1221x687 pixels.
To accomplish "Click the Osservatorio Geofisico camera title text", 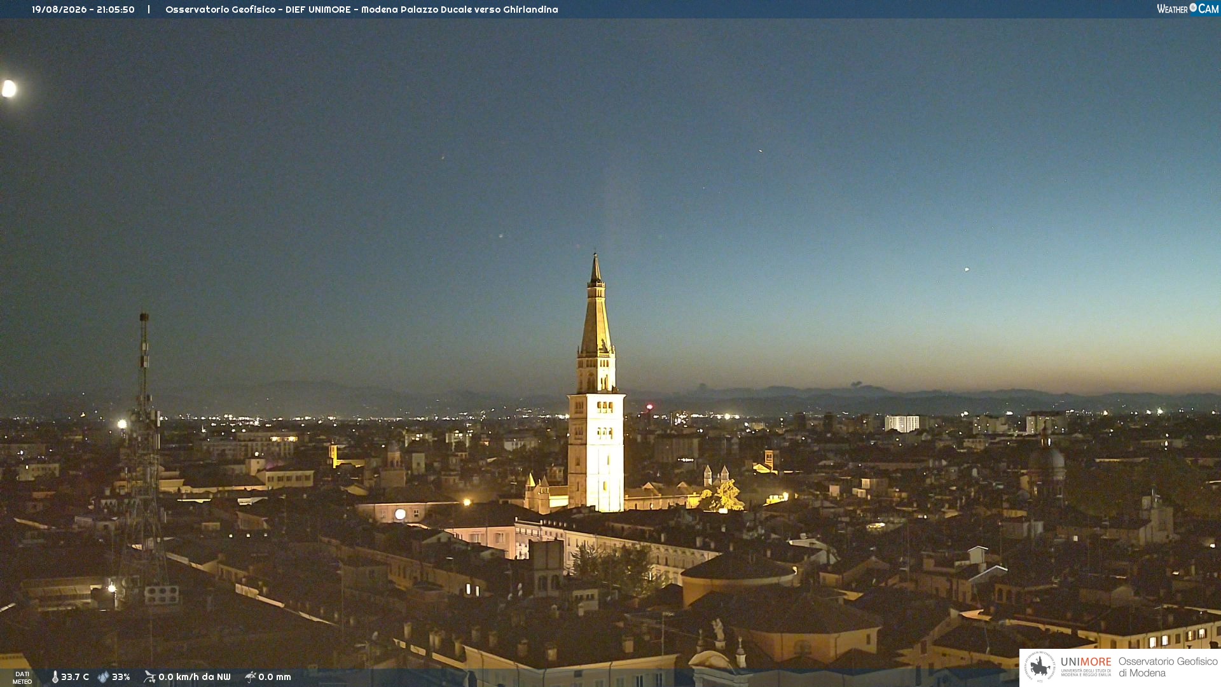I will (362, 10).
